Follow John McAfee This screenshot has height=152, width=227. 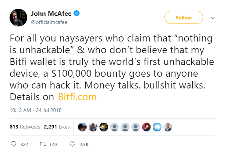[184, 18]
